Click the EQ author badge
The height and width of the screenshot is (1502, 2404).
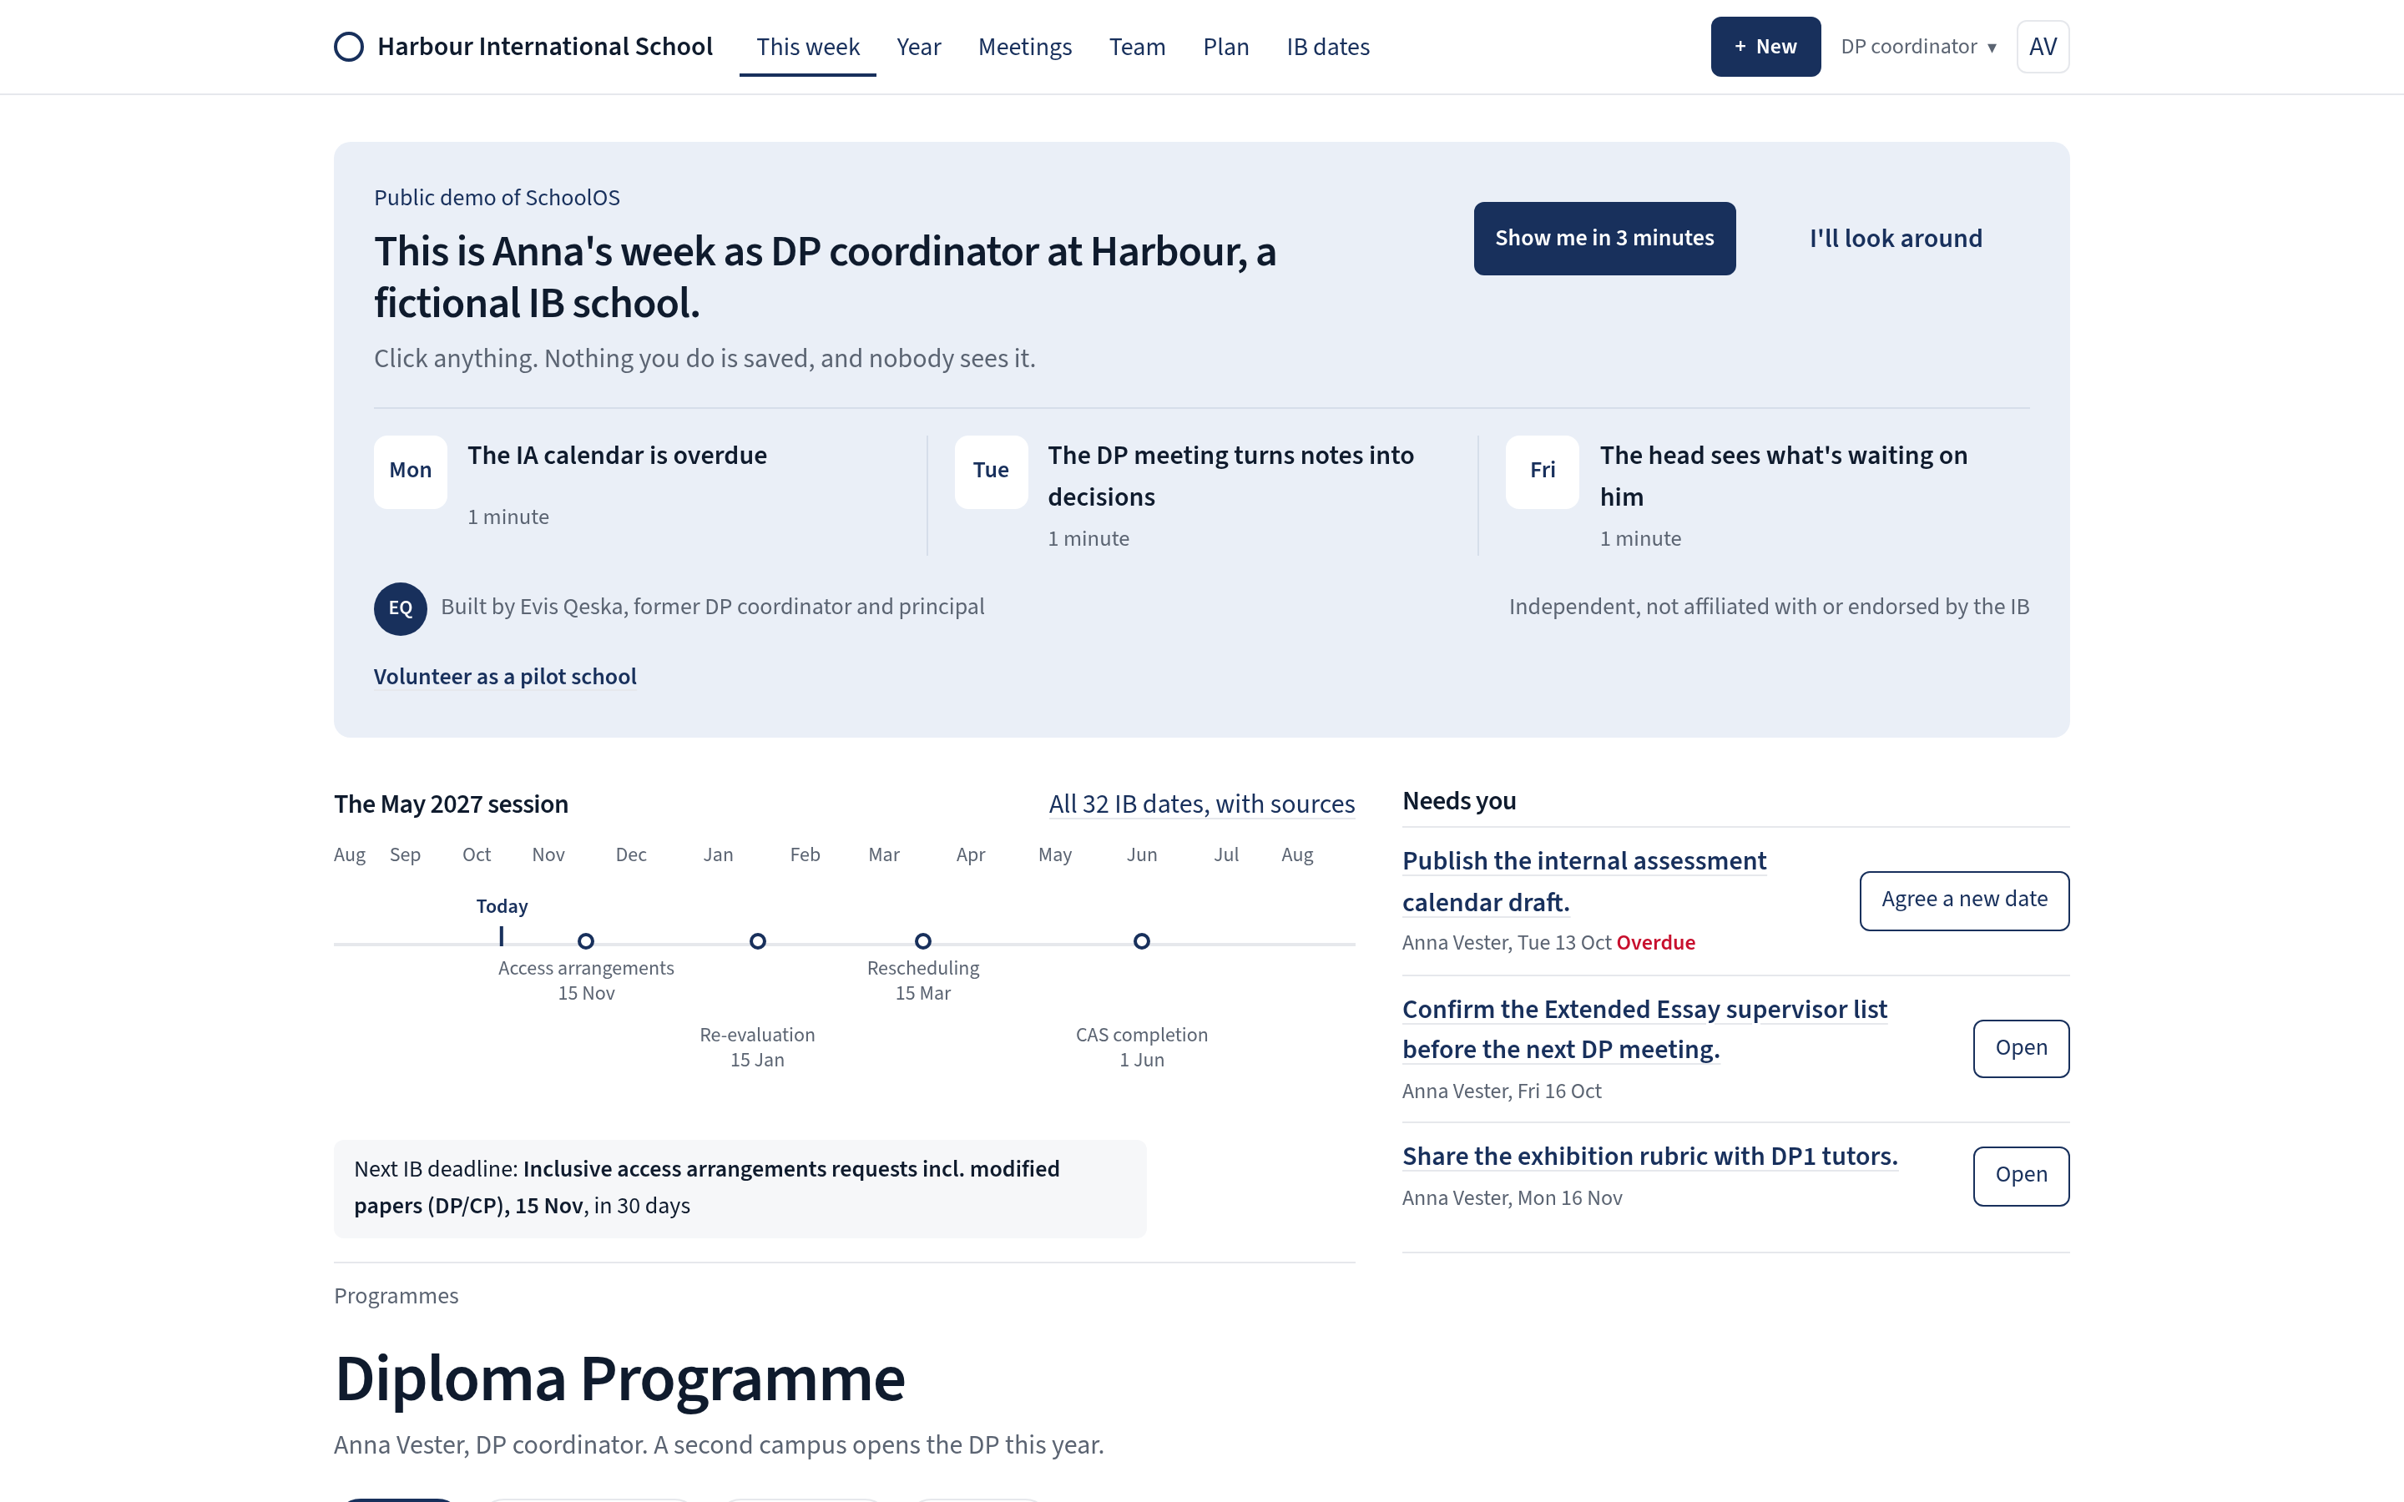(401, 608)
